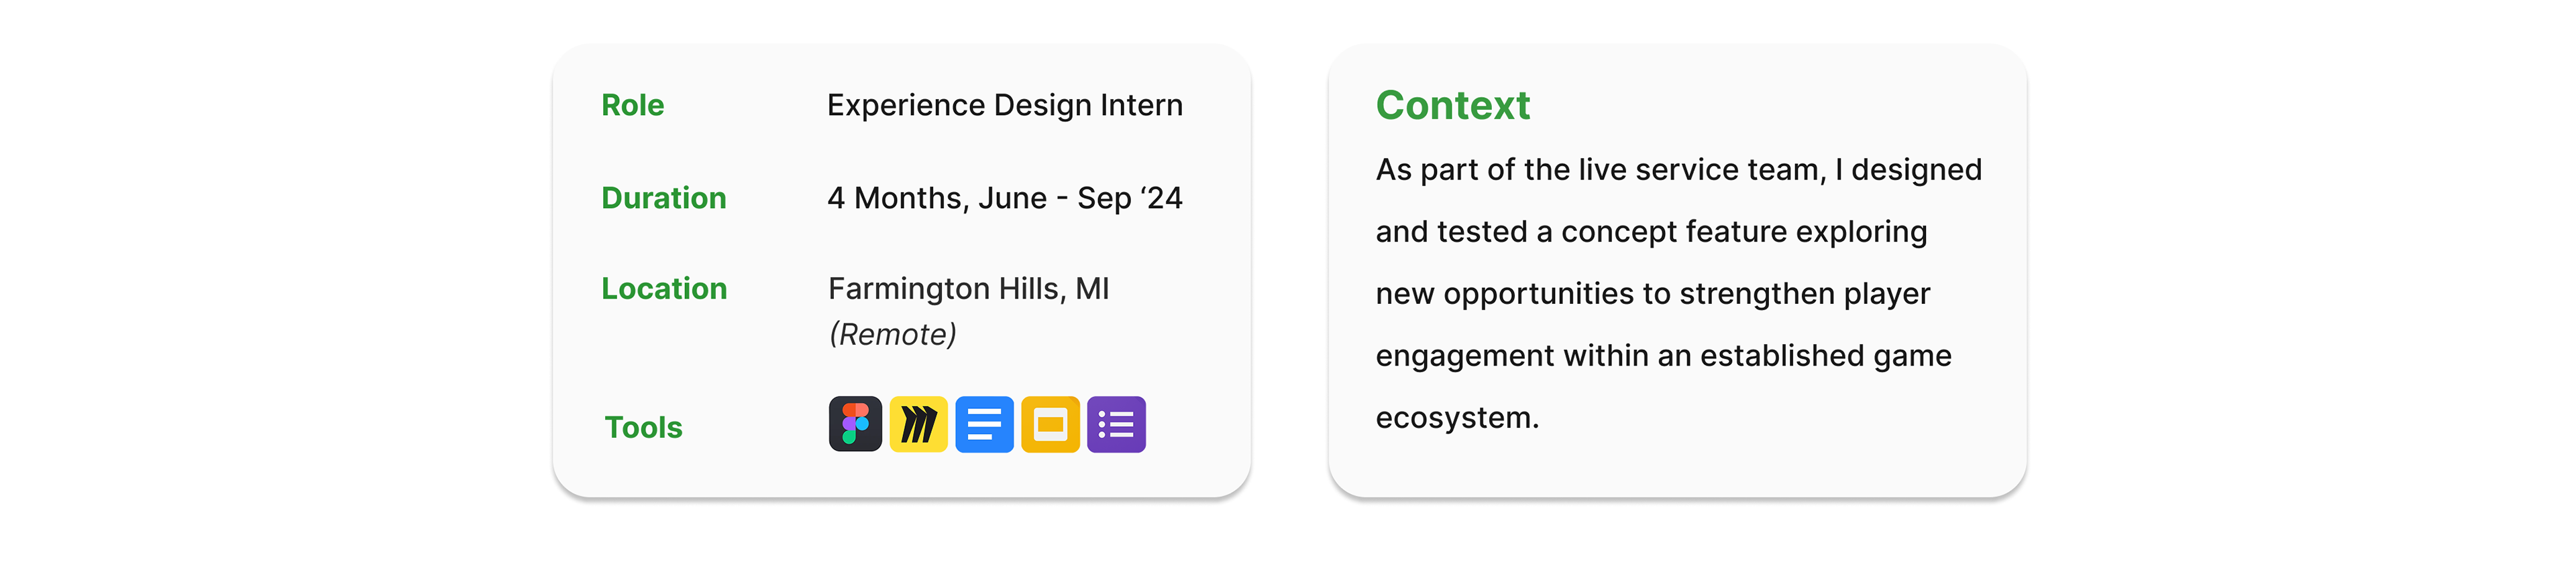Select the Google Slides icon
Viewport: 2576px width, 563px height.
point(1050,424)
